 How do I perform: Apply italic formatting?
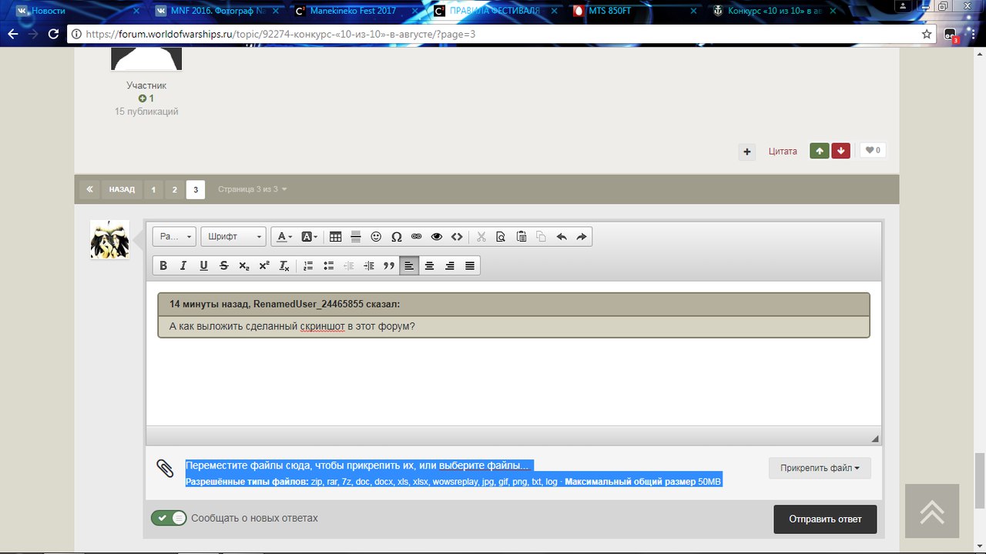point(183,265)
